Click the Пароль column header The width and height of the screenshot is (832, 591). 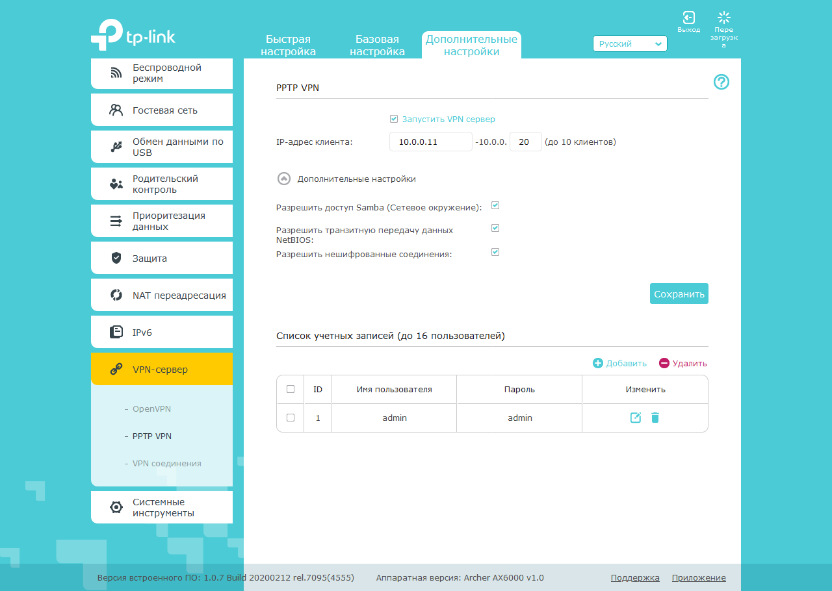click(519, 389)
